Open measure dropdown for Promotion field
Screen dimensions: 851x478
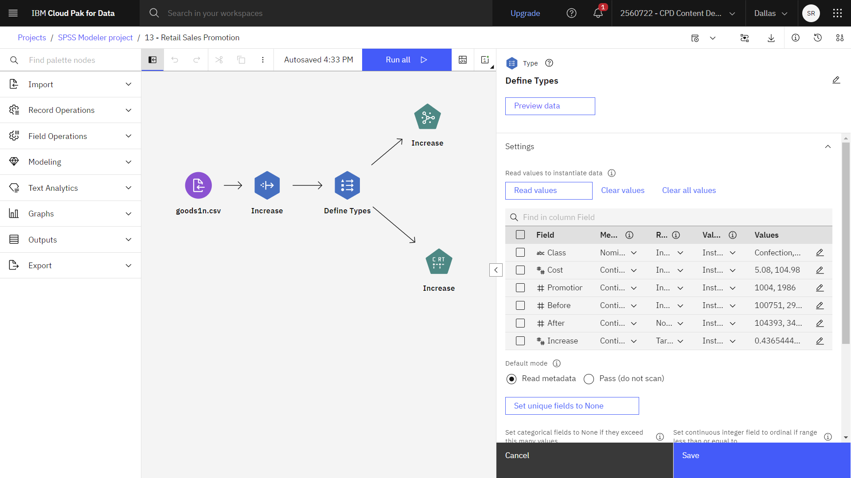[x=619, y=288]
